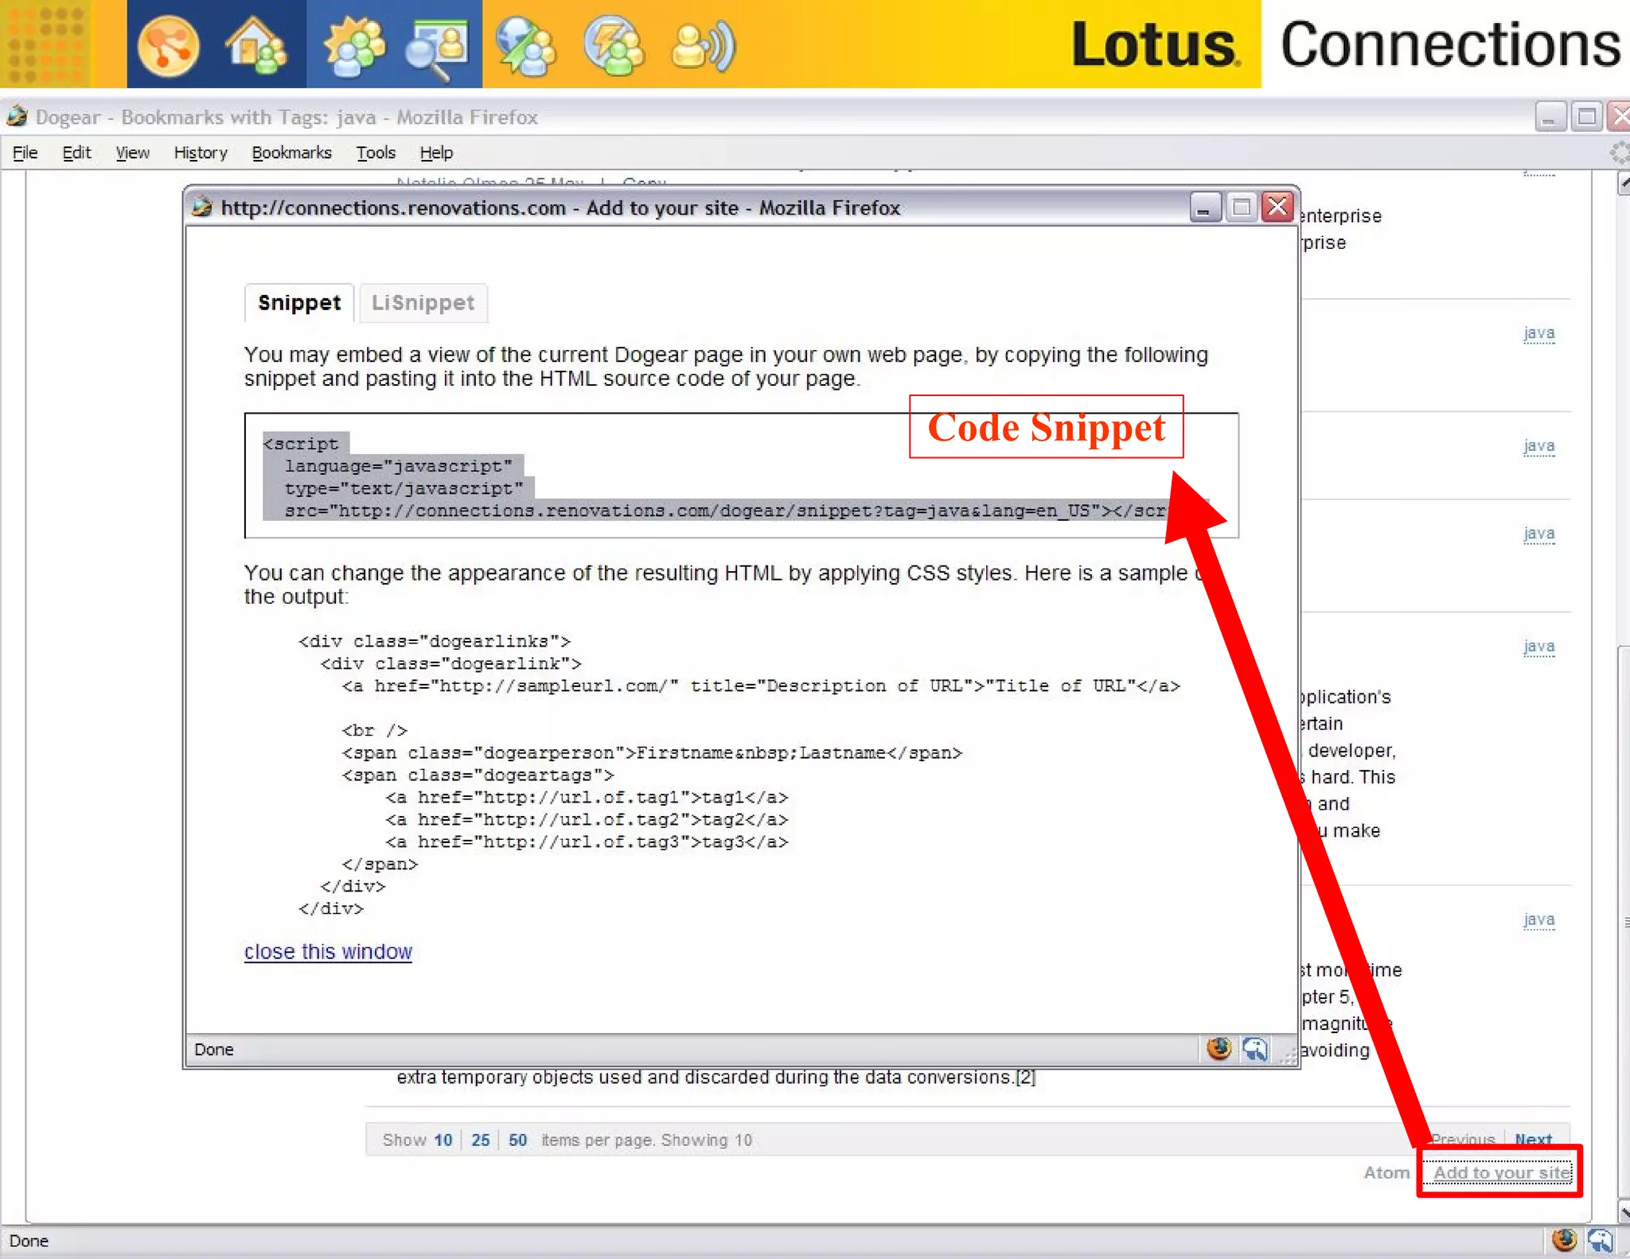Click the 'close this window' link
The height and width of the screenshot is (1259, 1630).
click(328, 952)
